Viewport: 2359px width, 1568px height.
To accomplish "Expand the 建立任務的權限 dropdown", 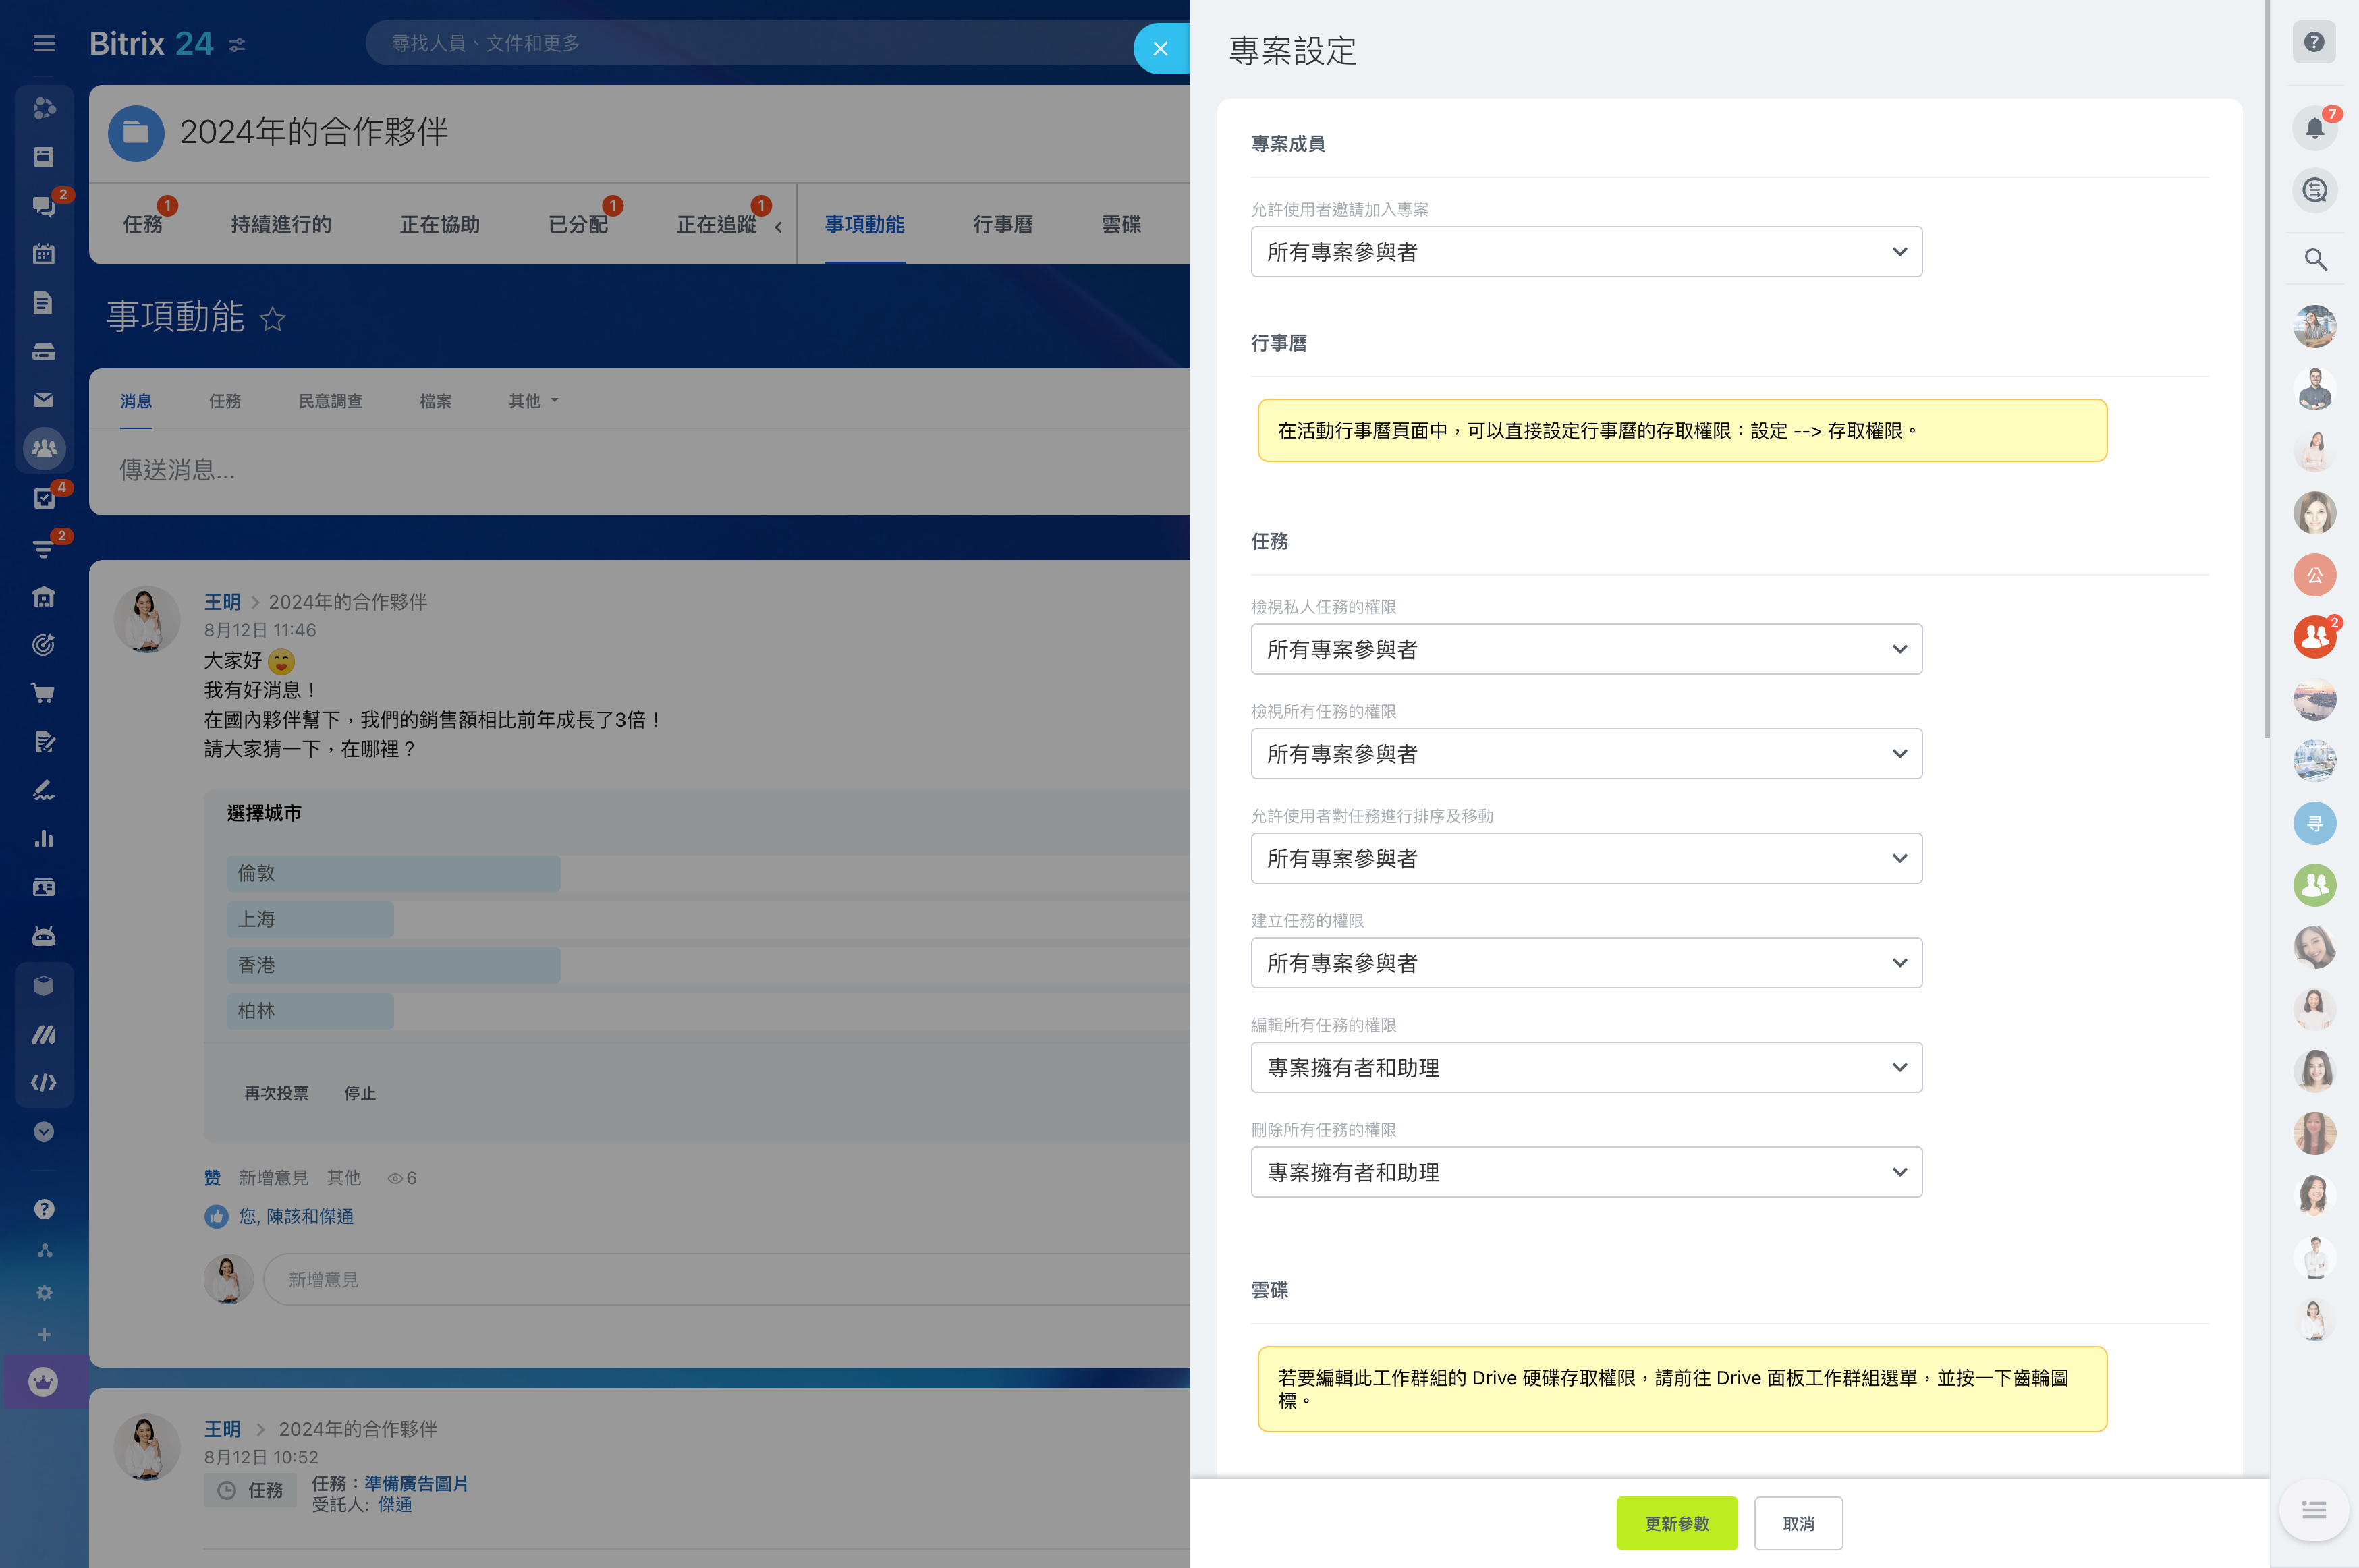I will coord(1586,963).
